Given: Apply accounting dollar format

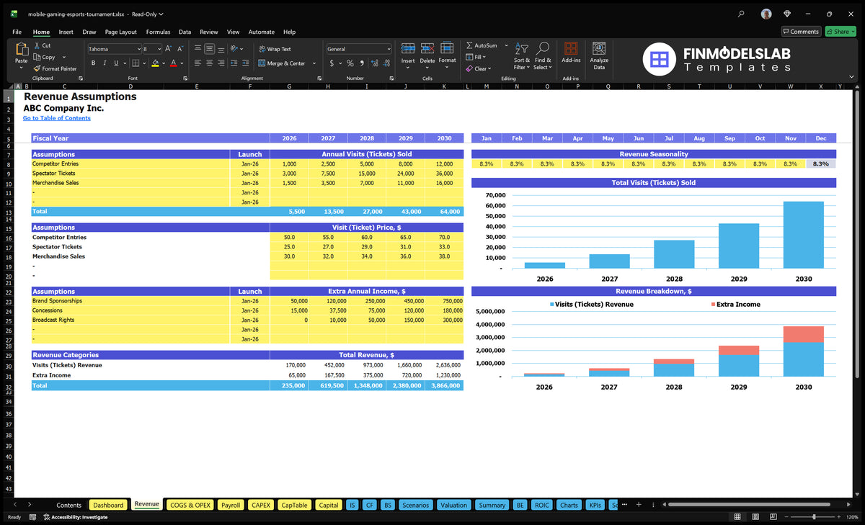Looking at the screenshot, I should 332,63.
